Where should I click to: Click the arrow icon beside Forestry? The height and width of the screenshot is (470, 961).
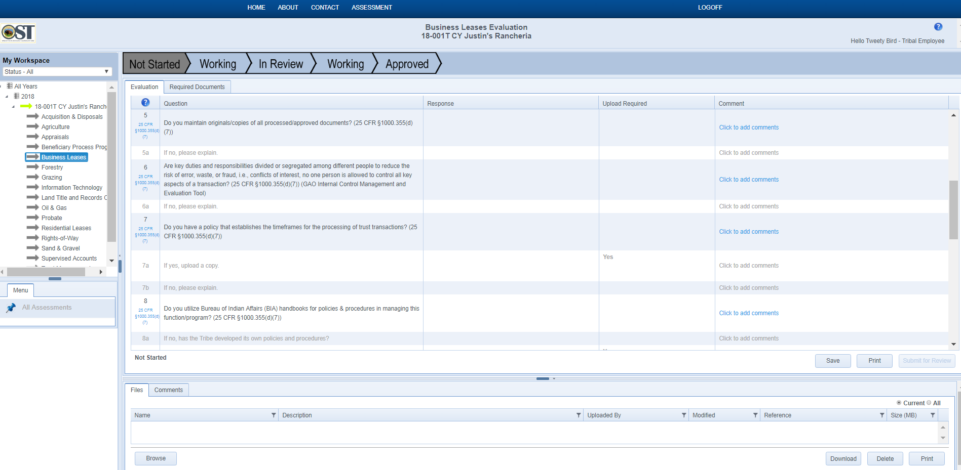(x=32, y=167)
